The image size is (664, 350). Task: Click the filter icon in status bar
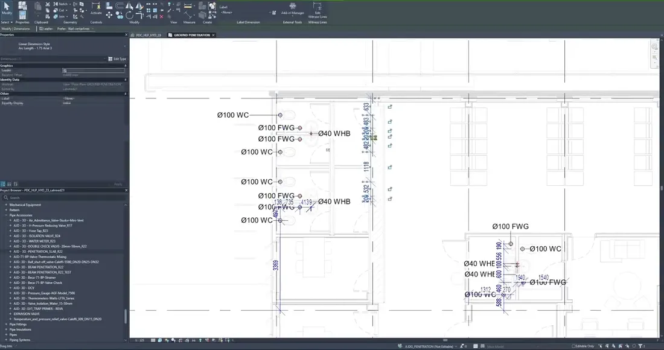(x=641, y=346)
